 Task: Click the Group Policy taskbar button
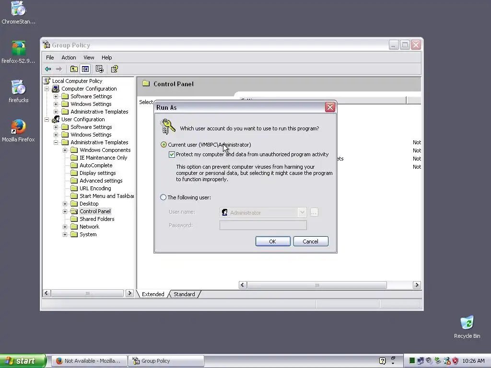(x=166, y=361)
